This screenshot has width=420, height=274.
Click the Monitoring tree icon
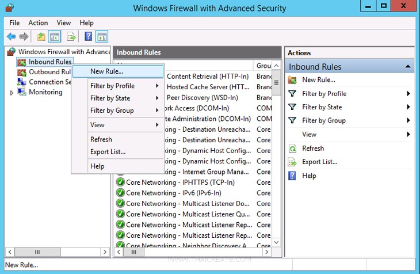(22, 92)
